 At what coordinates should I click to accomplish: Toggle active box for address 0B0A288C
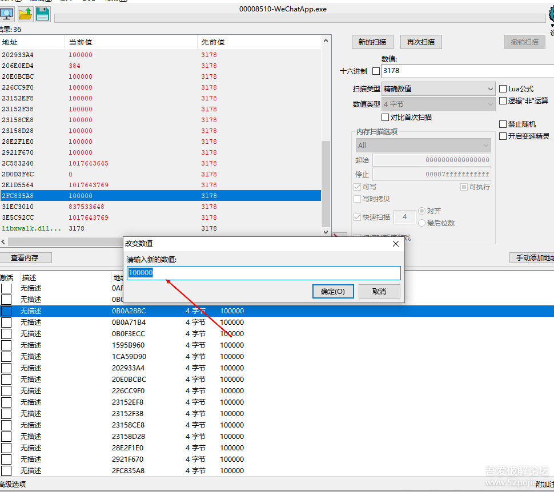6,311
